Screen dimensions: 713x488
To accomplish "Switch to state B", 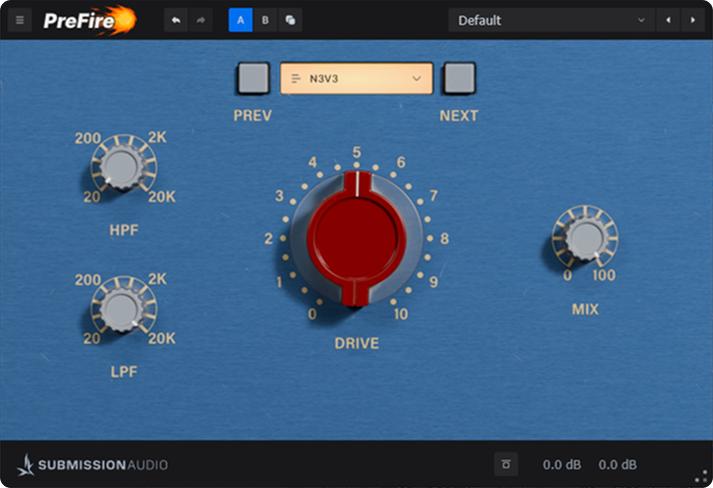I will [x=266, y=20].
